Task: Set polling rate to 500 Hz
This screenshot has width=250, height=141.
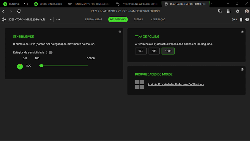Action: point(154,51)
